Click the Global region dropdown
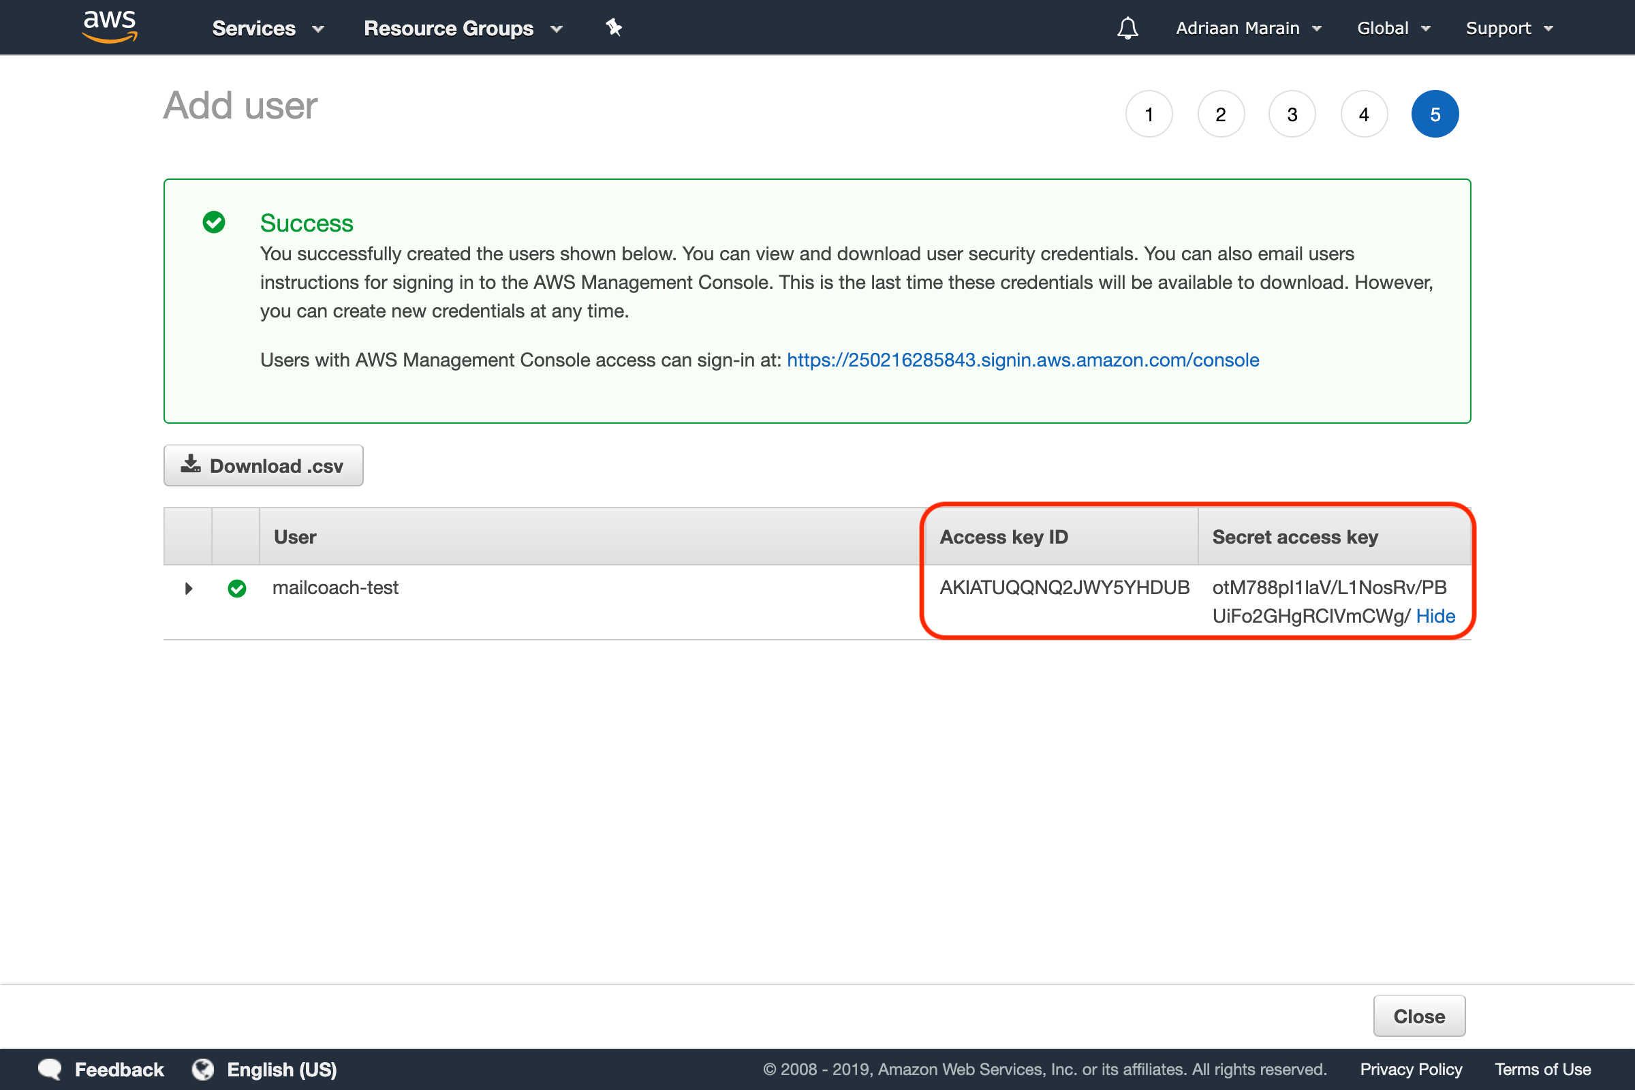The height and width of the screenshot is (1090, 1635). [1392, 28]
